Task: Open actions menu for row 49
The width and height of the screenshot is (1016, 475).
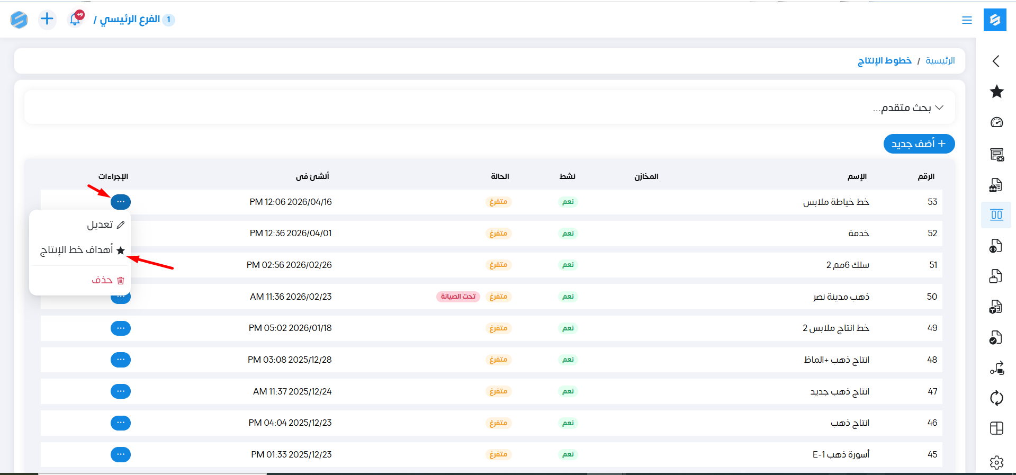Action: coord(121,328)
